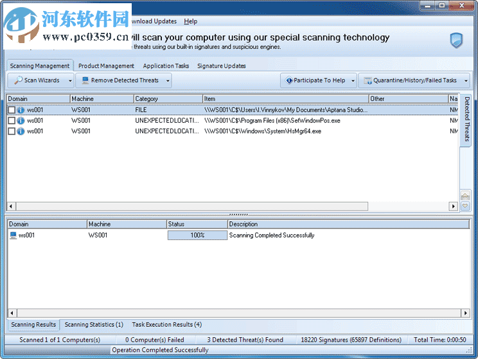Image resolution: width=478 pixels, height=359 pixels.
Task: Select the Aptana Studio item path cell
Action: point(286,110)
